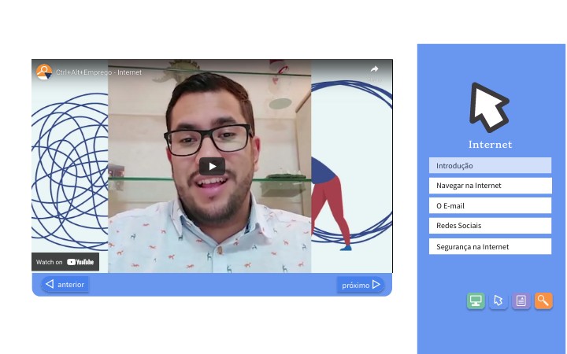This screenshot has width=567, height=354.
Task: Click the large cursor logo above Internet
Action: coord(489,106)
